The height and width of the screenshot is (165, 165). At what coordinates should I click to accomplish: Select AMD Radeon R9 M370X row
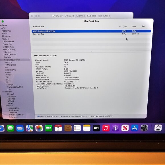[91, 31]
